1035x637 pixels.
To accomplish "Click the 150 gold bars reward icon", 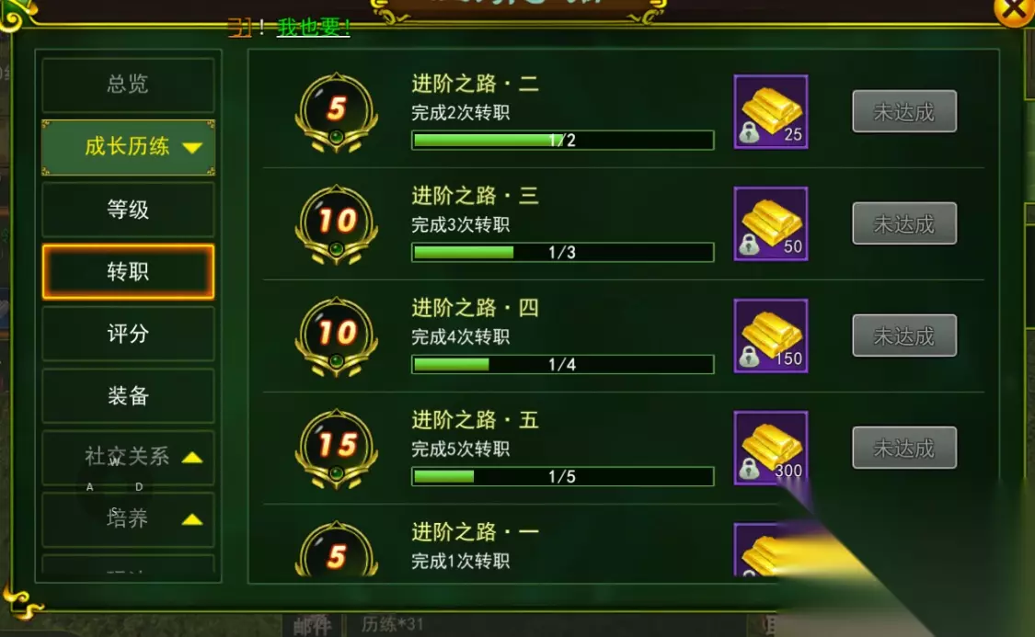I will [x=770, y=336].
